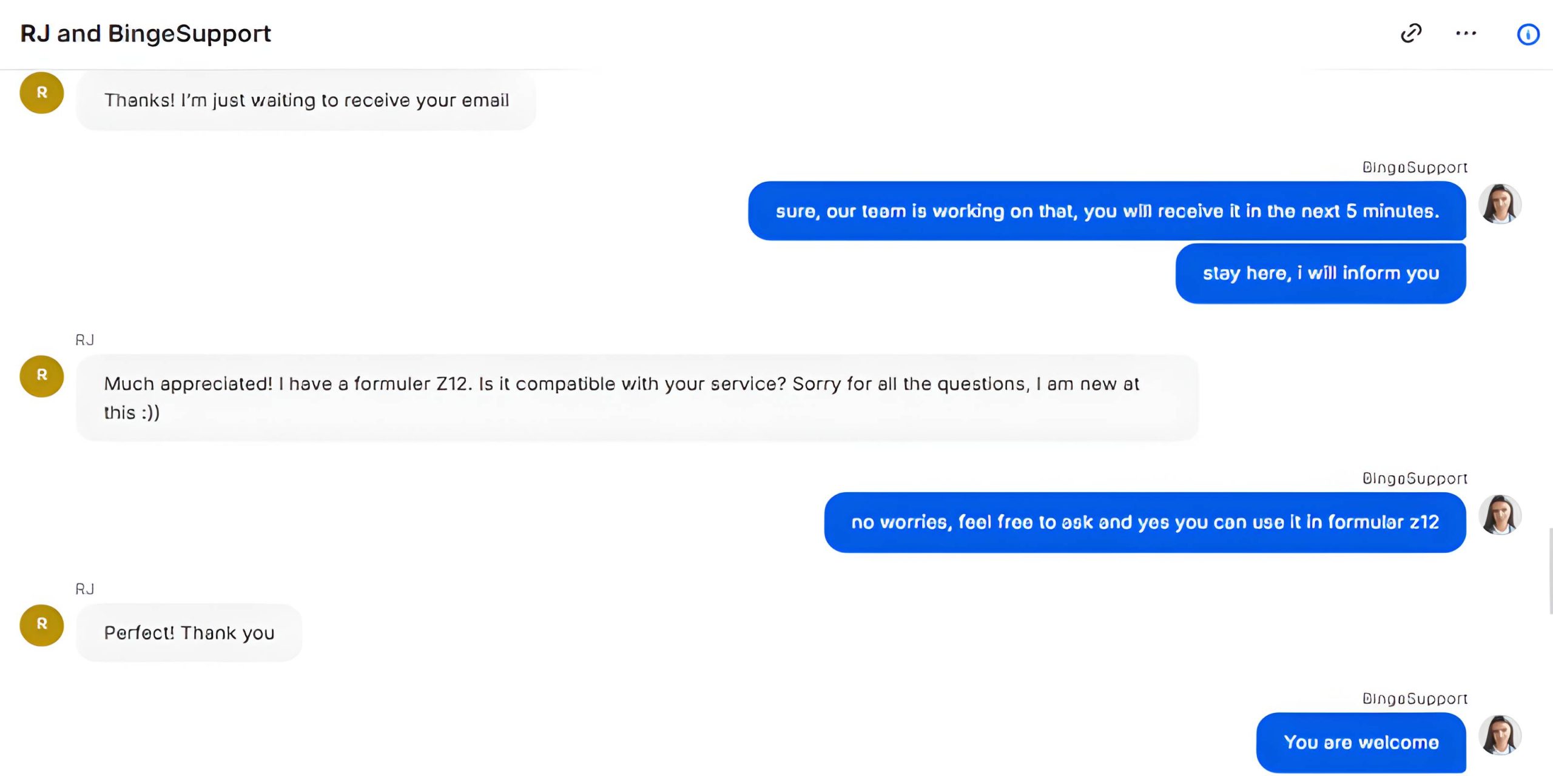Copy the conversation link icon
The image size is (1553, 776).
click(1411, 33)
